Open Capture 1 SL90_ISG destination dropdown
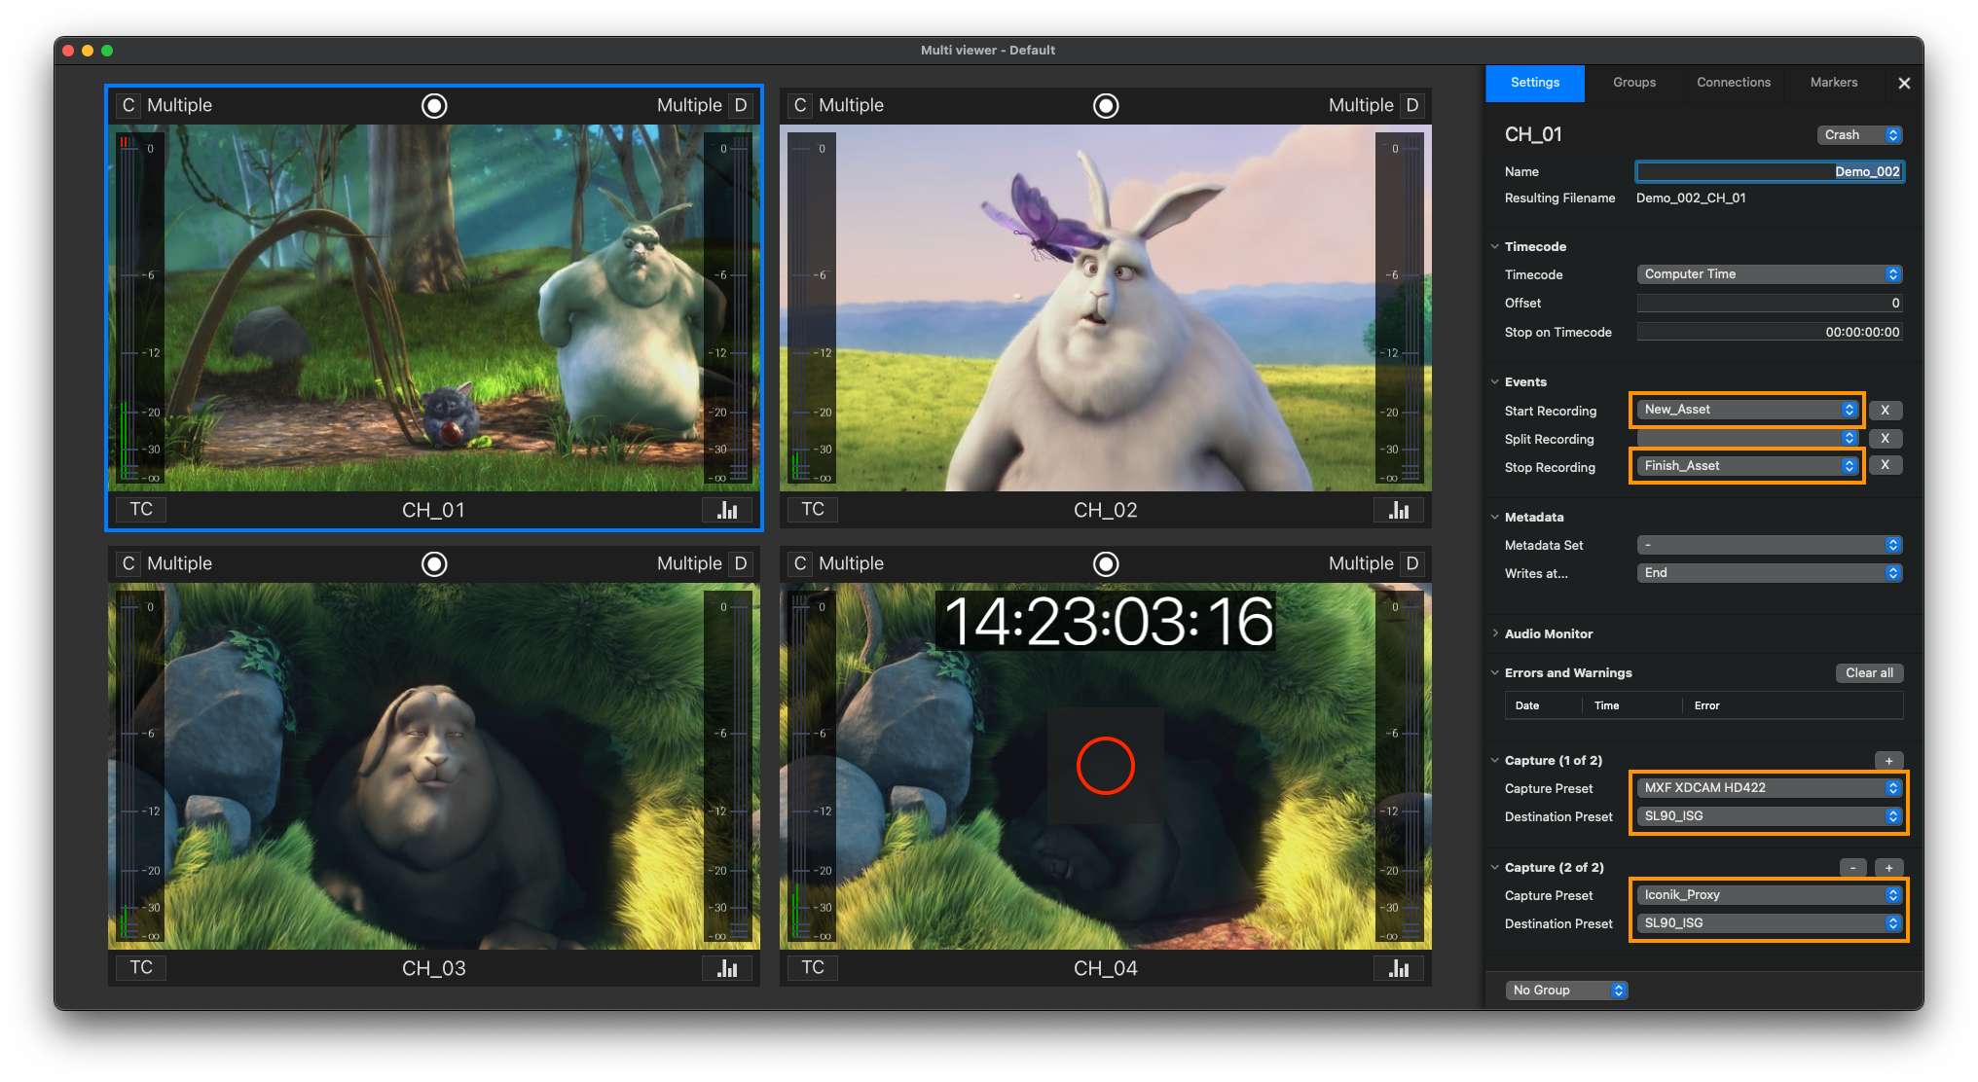The image size is (1978, 1082). (1770, 816)
